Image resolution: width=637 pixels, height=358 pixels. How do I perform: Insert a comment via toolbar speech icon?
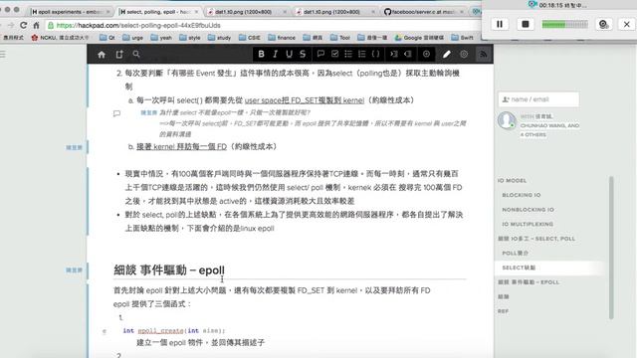(320, 54)
